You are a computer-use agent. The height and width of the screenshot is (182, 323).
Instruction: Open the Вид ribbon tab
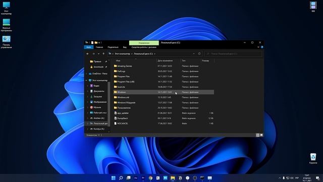click(x=125, y=47)
